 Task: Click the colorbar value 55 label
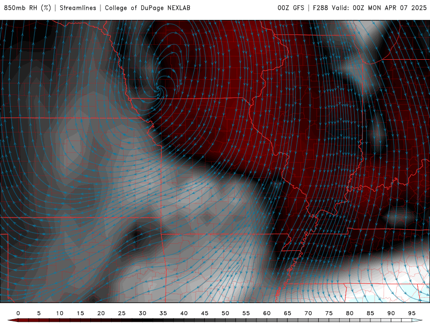pos(246,313)
